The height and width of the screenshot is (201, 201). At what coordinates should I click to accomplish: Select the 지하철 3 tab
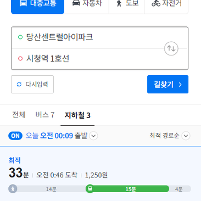coord(77,115)
